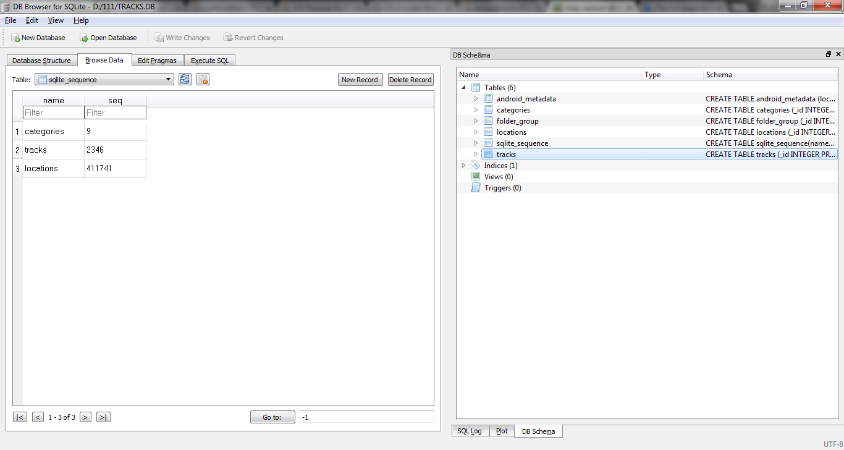
Task: Clear all filters using the filter icon
Action: pyautogui.click(x=203, y=79)
